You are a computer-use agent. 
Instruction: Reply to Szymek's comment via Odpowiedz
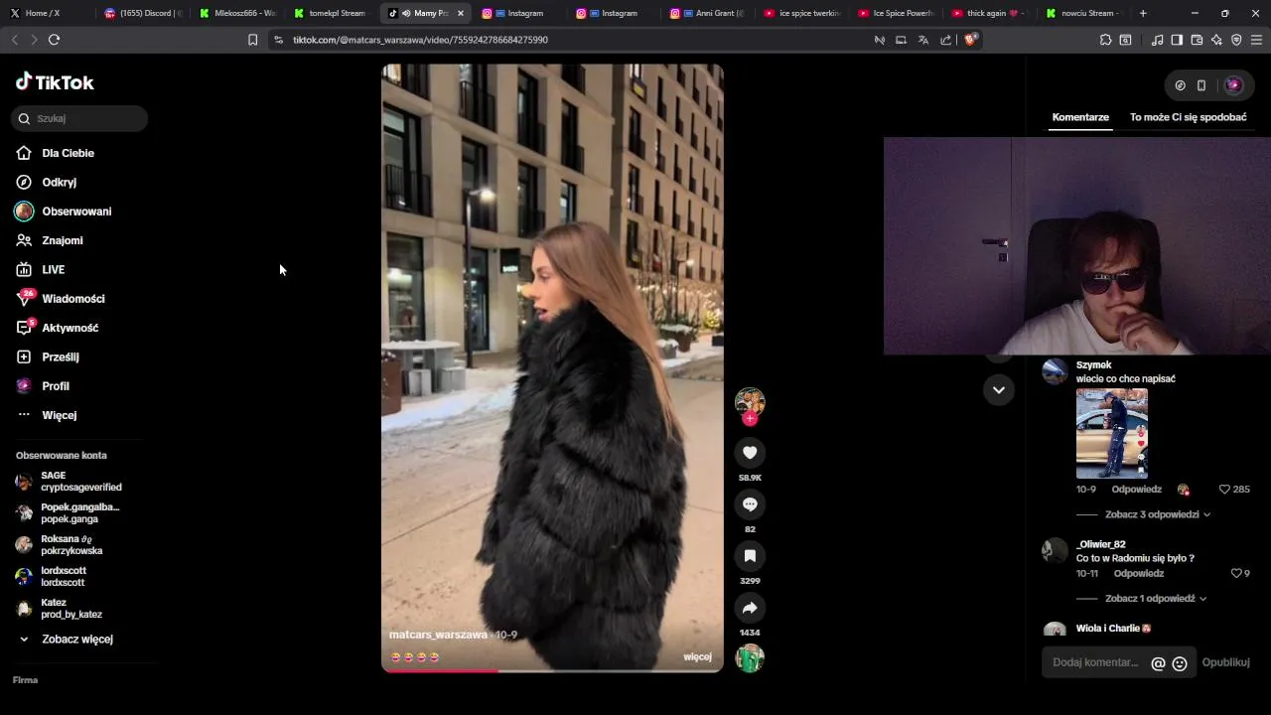coord(1136,490)
